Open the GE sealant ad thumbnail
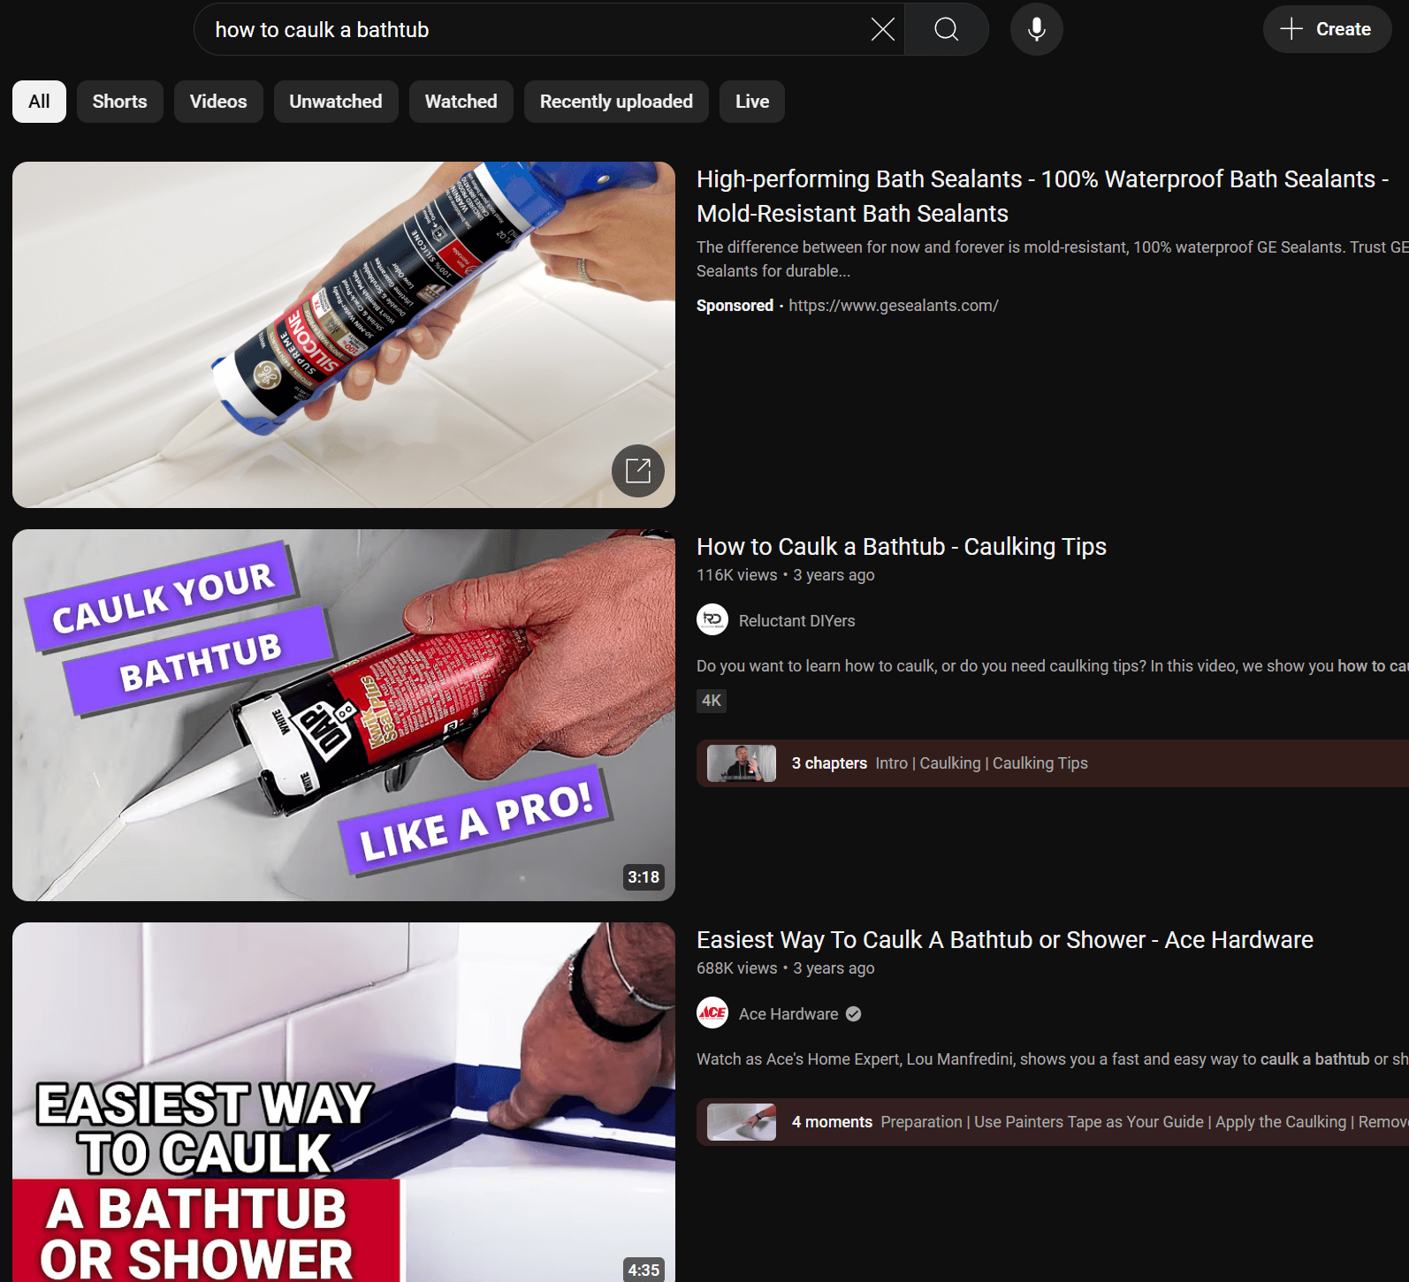The width and height of the screenshot is (1409, 1282). click(x=344, y=335)
